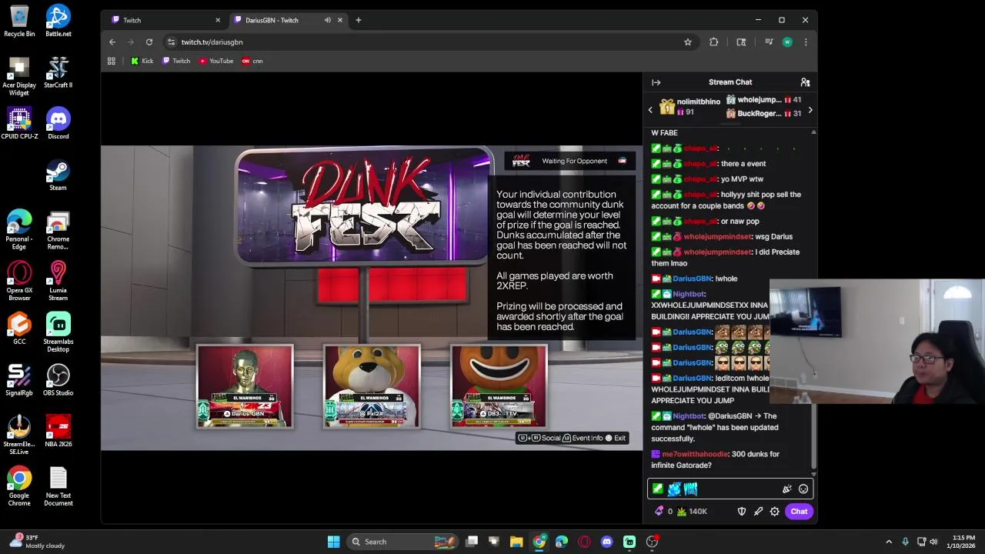The image size is (985, 554).
Task: Open a new browser tab
Action: [358, 20]
